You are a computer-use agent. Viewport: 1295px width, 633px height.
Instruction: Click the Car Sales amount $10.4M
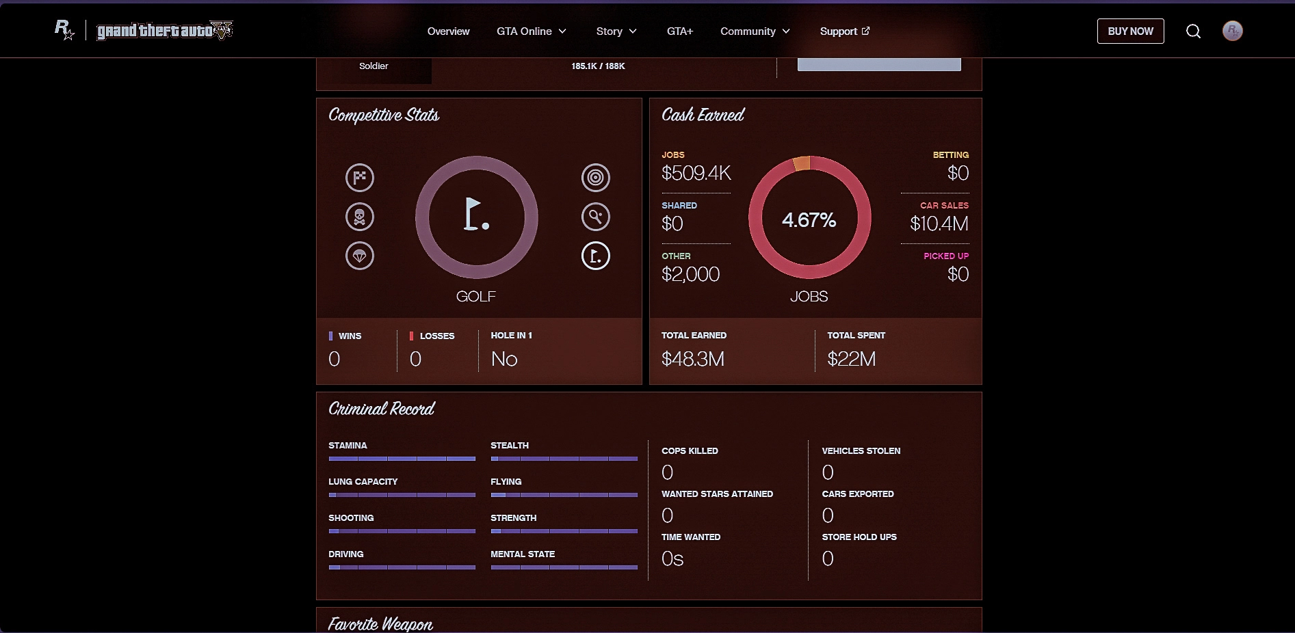click(939, 224)
